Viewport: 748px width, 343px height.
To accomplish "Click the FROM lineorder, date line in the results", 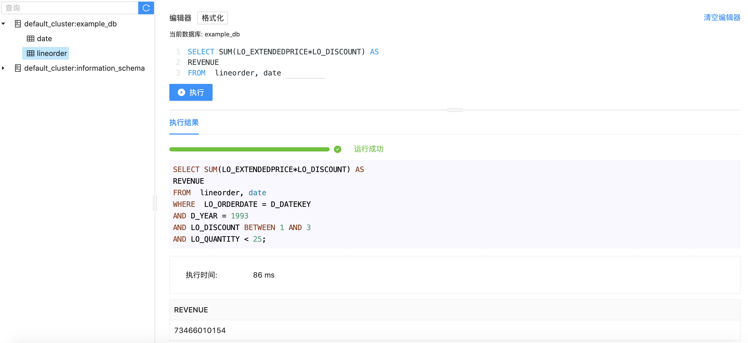I will pyautogui.click(x=219, y=193).
